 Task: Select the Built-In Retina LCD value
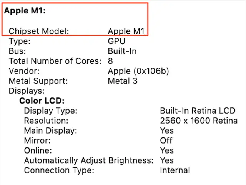198,111
